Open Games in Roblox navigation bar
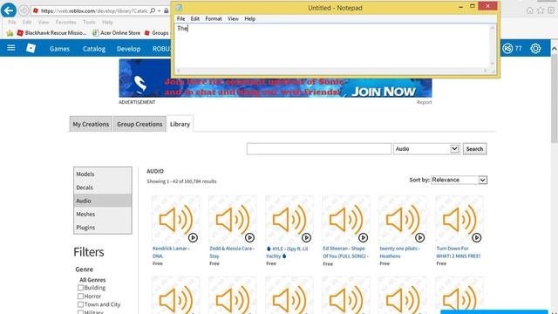The width and height of the screenshot is (558, 314). click(59, 49)
